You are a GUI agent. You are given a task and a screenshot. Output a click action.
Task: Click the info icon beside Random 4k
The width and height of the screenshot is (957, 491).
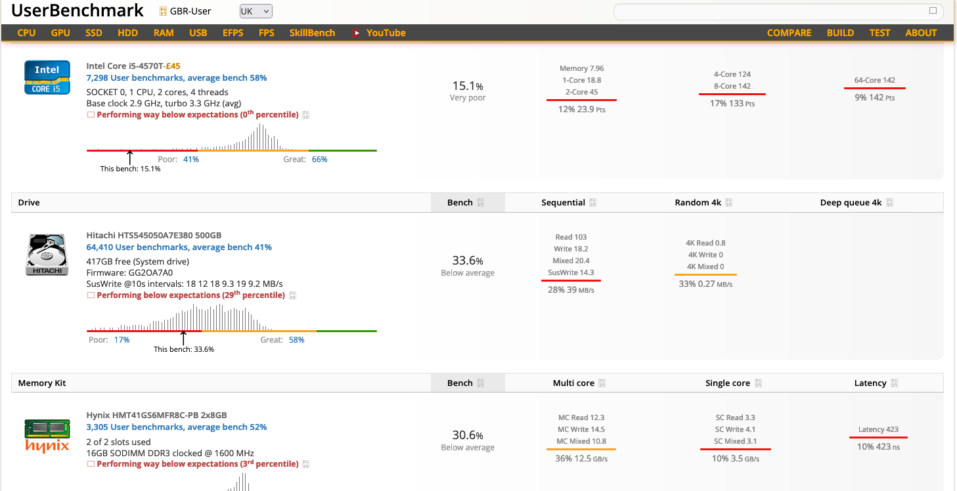point(729,203)
